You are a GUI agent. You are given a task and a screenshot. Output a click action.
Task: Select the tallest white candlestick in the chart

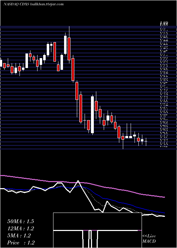click(92, 115)
